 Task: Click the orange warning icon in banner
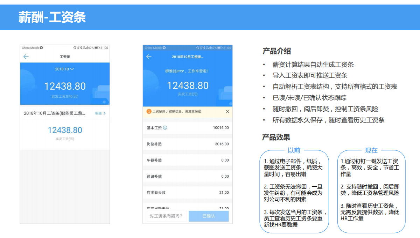click(x=149, y=111)
